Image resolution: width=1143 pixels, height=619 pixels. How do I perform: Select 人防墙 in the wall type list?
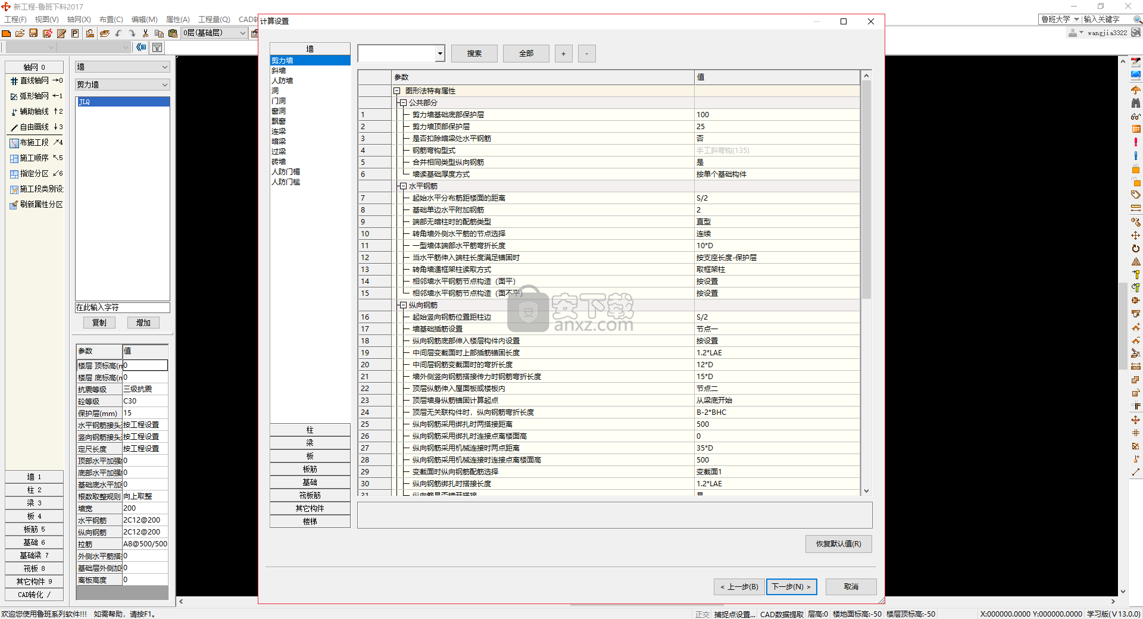pos(282,81)
